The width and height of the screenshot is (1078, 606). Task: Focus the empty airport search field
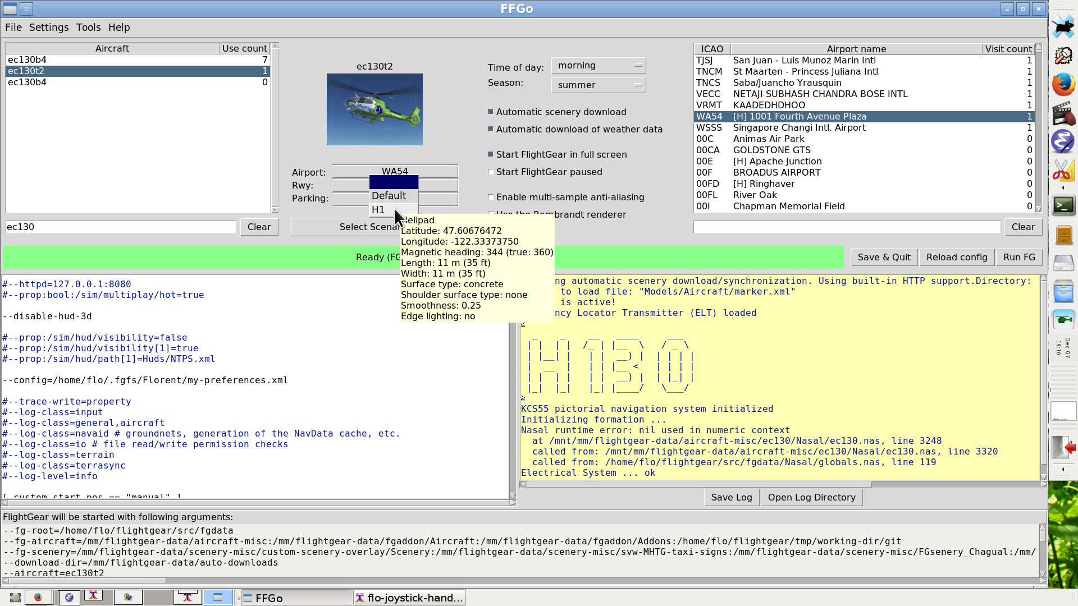(847, 227)
